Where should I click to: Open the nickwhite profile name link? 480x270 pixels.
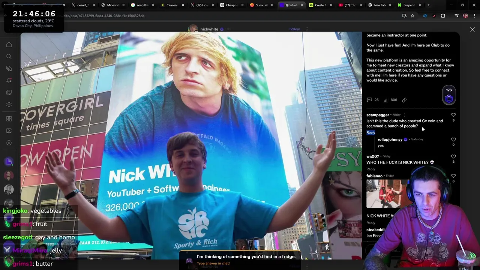(209, 29)
